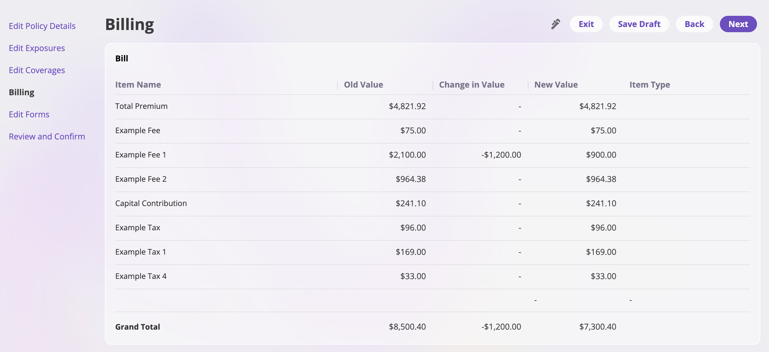769x352 pixels.
Task: Click the Capital Contribution row
Action: point(151,204)
